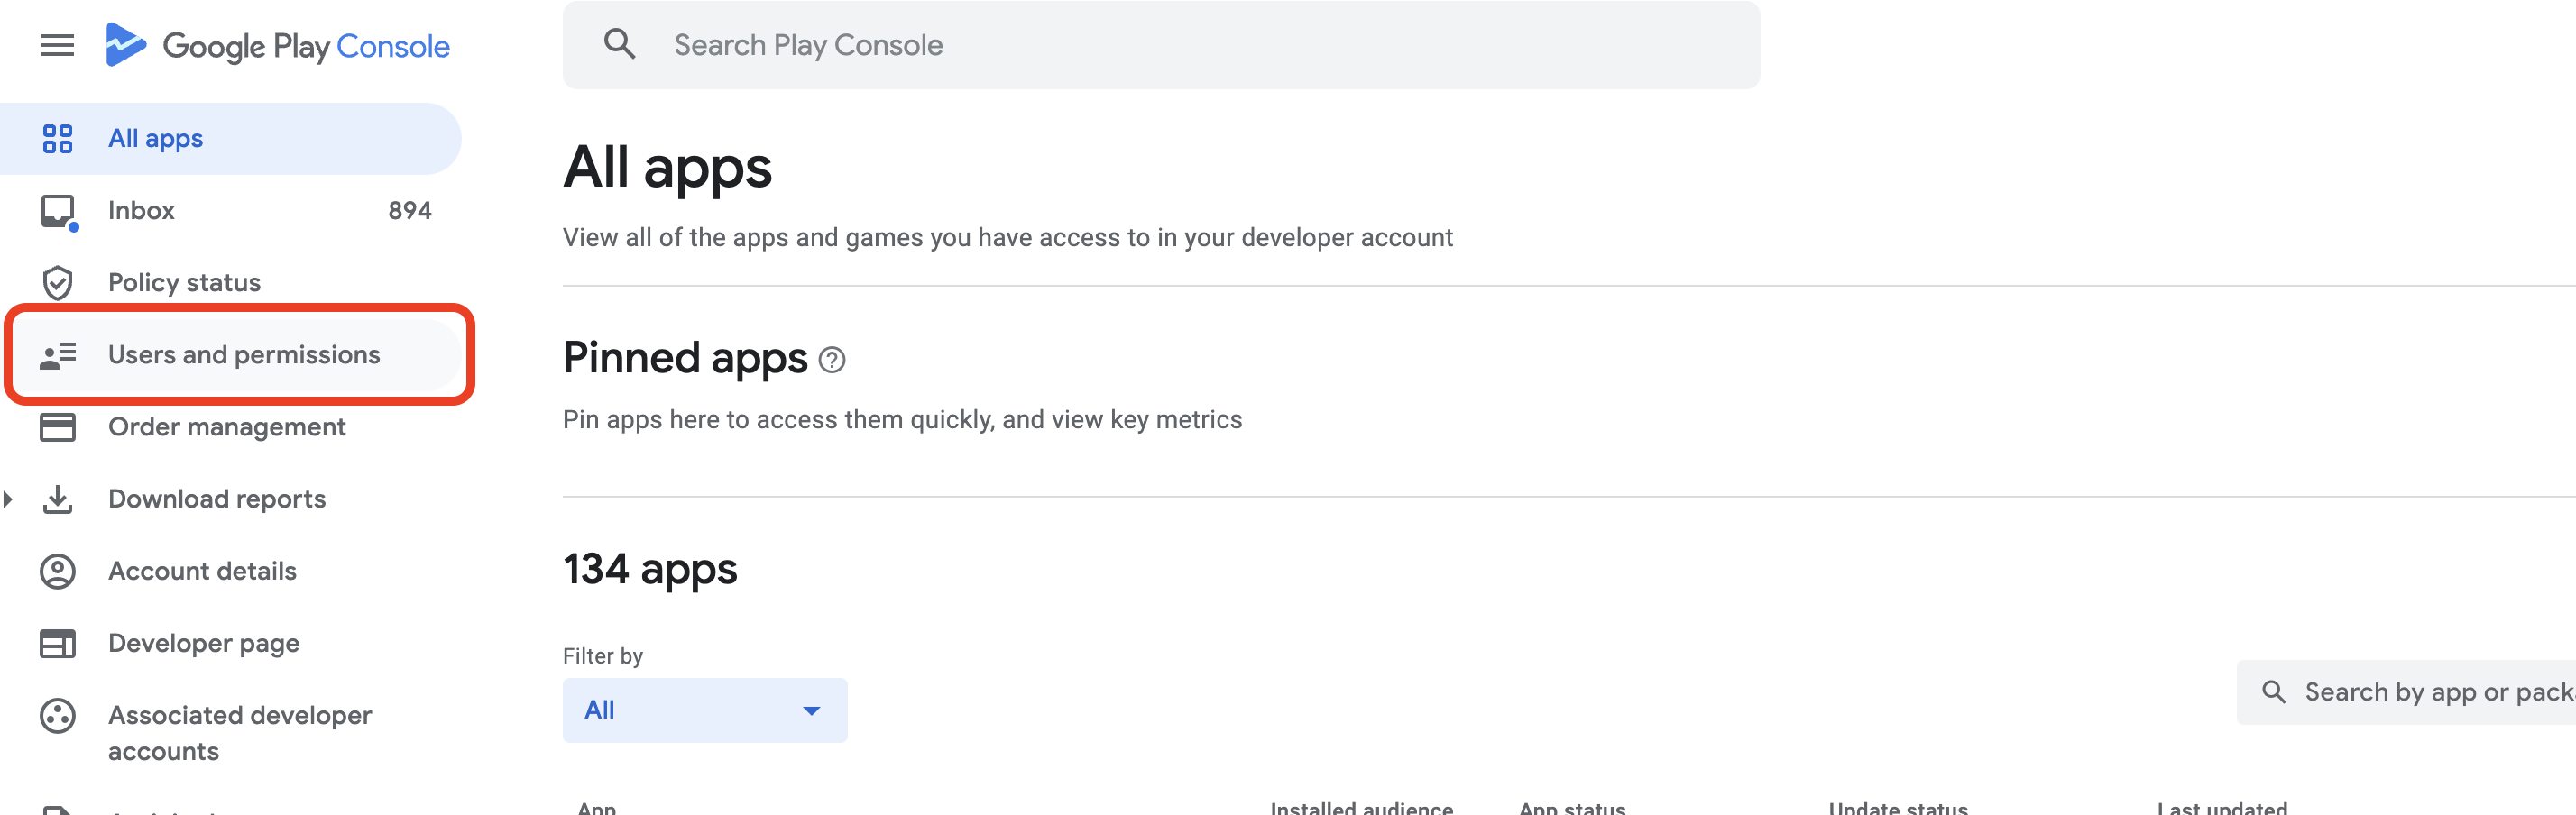The height and width of the screenshot is (815, 2576).
Task: Click the Inbox tray icon
Action: pyautogui.click(x=57, y=211)
